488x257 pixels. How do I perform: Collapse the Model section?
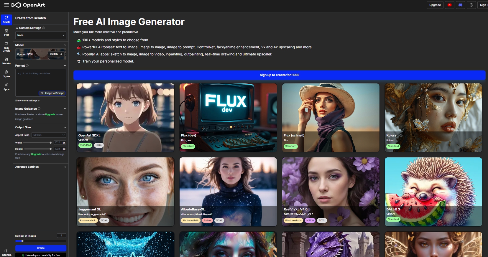click(x=65, y=45)
